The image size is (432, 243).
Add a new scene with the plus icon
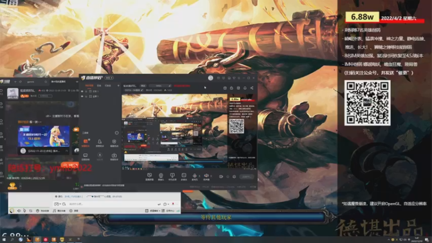pos(118,86)
